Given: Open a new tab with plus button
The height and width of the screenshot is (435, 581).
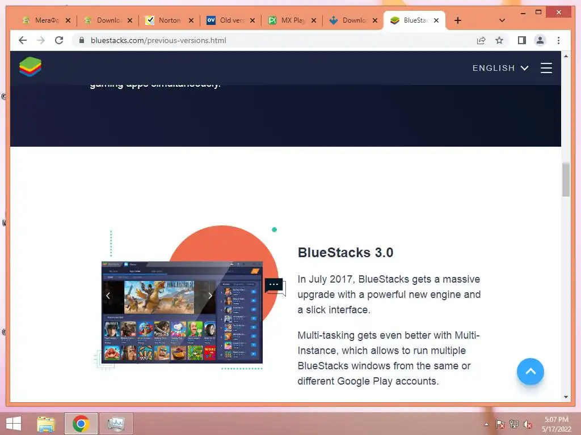Looking at the screenshot, I should coord(458,20).
